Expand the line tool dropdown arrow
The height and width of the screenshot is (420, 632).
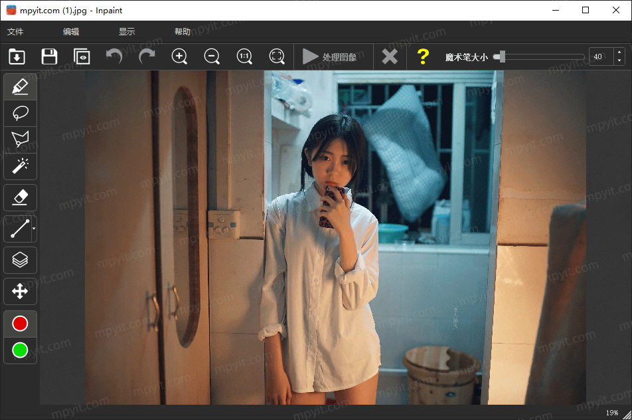pyautogui.click(x=34, y=229)
